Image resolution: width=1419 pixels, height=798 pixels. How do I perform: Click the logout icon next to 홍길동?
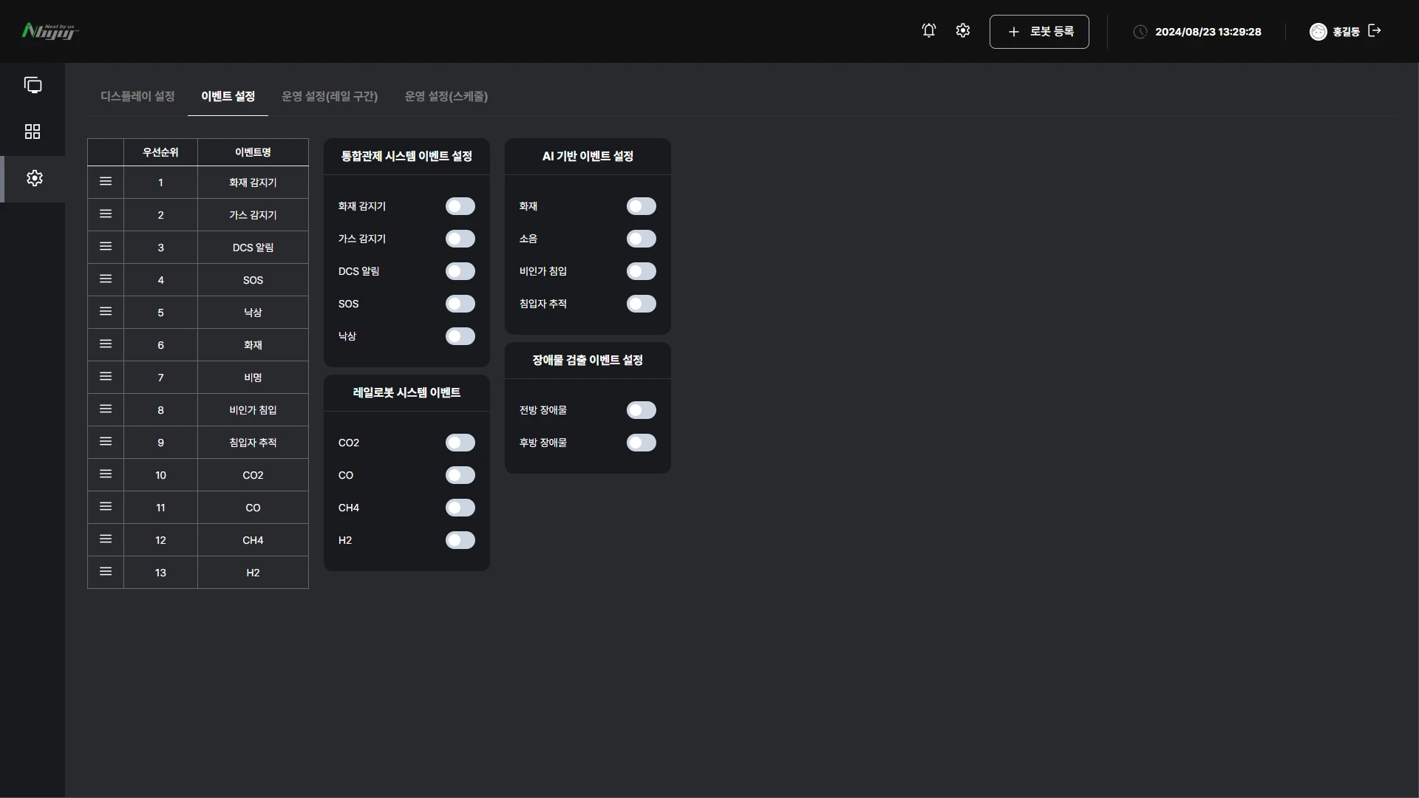(x=1375, y=30)
